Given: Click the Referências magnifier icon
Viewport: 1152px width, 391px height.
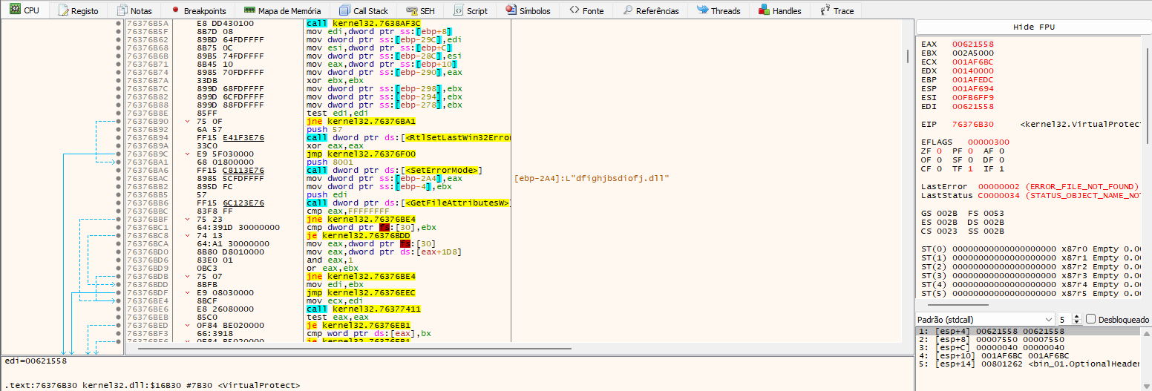Looking at the screenshot, I should (628, 10).
